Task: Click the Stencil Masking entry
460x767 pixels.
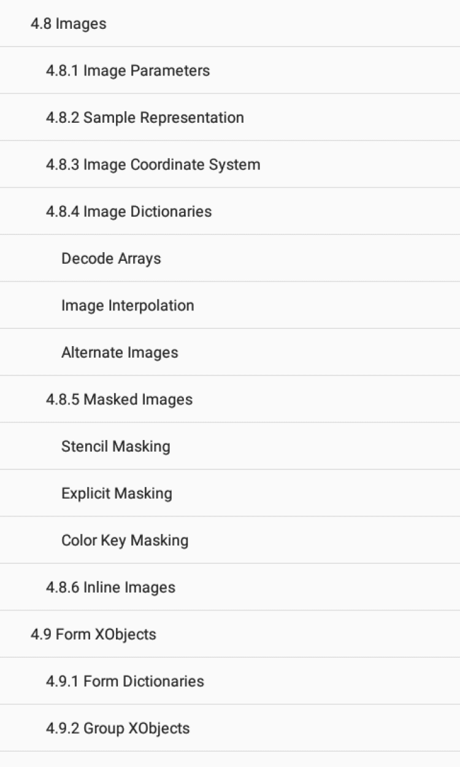Action: coord(115,446)
